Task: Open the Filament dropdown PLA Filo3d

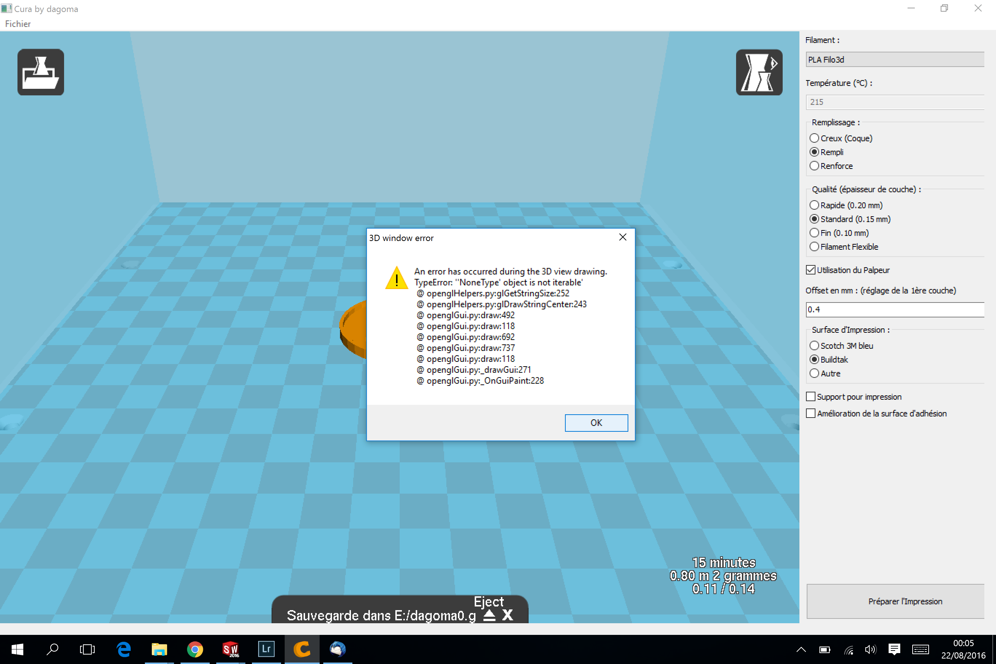Action: coord(896,60)
